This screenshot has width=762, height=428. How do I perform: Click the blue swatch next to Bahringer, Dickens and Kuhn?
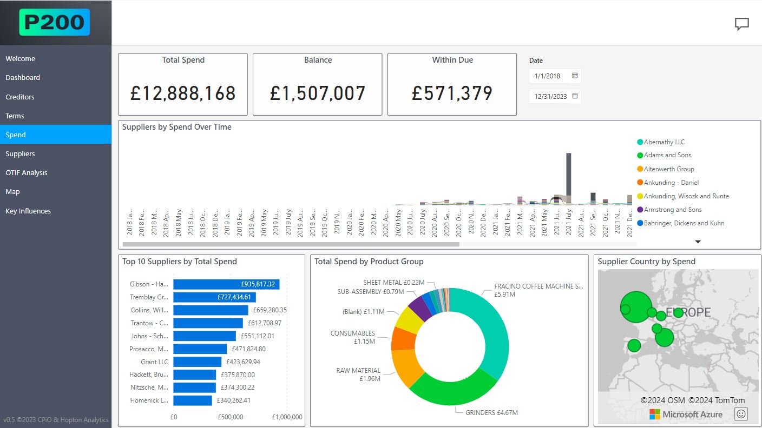pos(640,223)
